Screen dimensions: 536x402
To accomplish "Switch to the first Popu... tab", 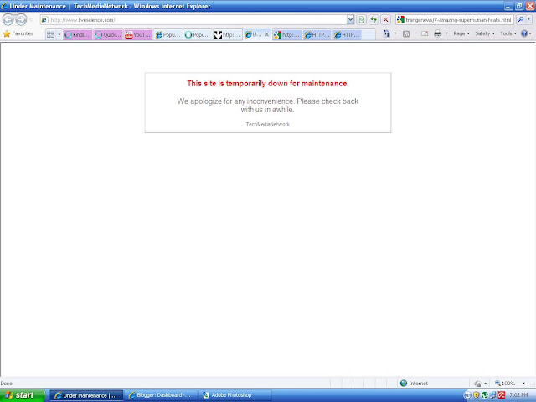I will pyautogui.click(x=167, y=34).
